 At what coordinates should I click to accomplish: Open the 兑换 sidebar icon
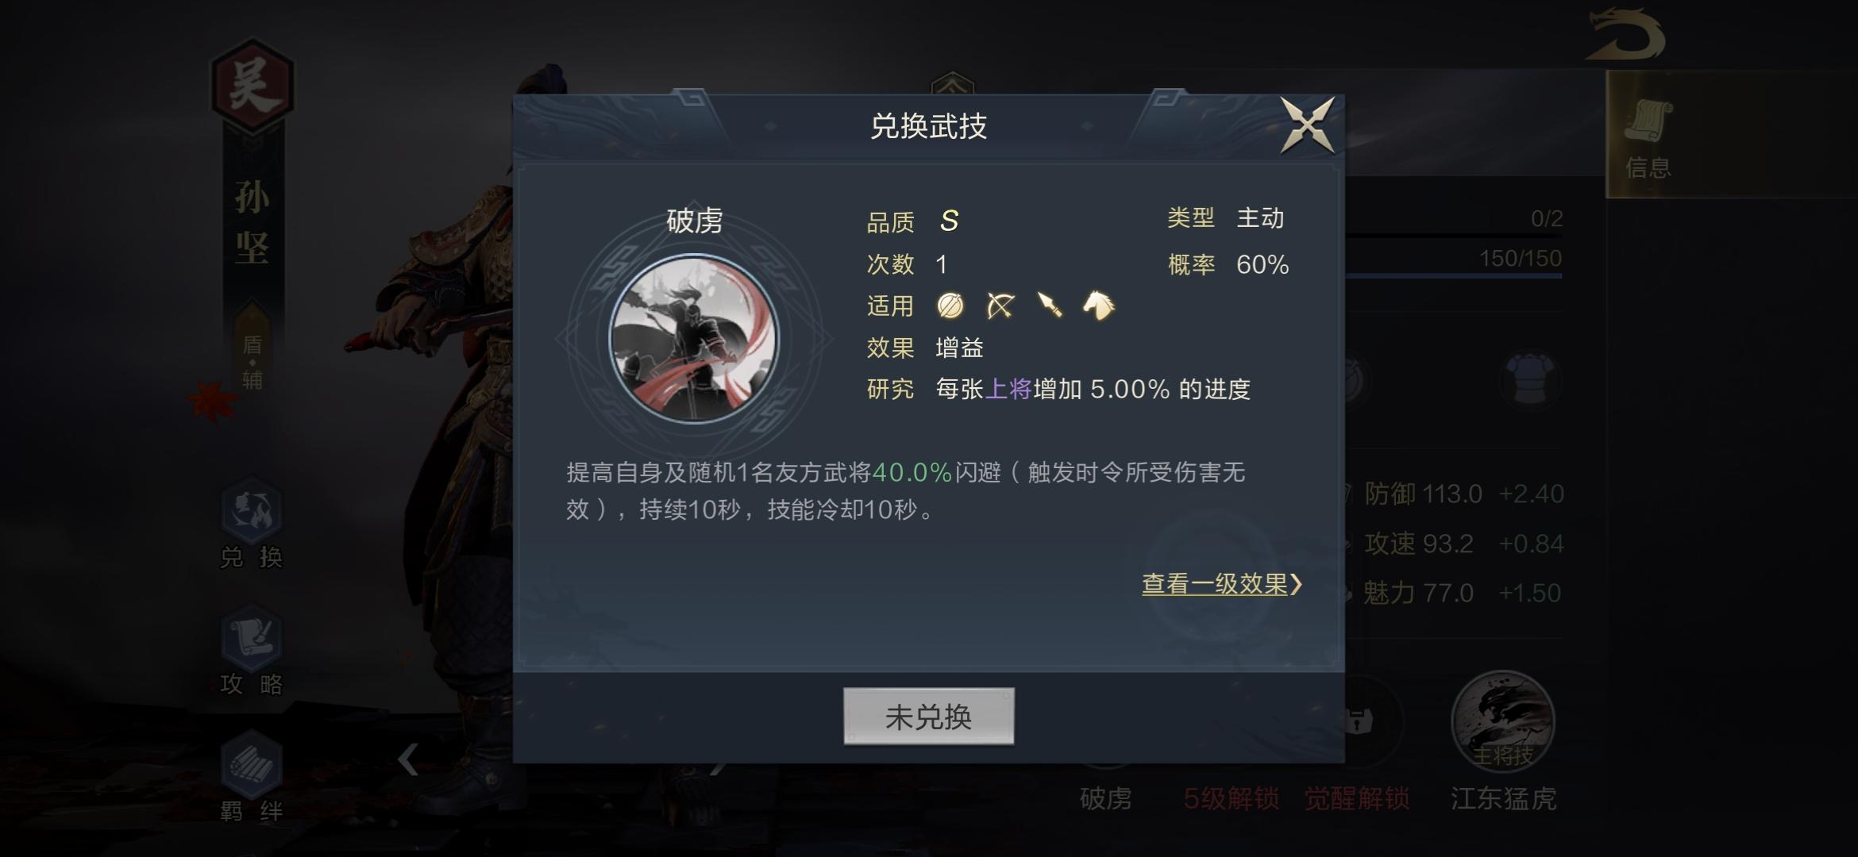point(251,524)
